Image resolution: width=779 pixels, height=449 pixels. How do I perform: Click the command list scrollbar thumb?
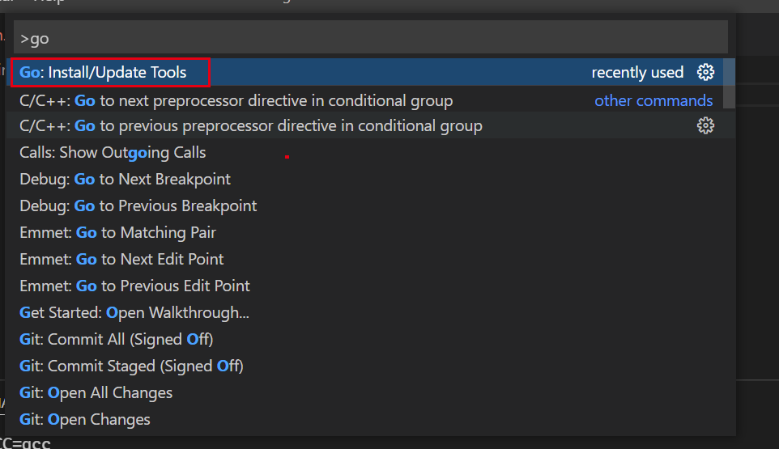(x=730, y=83)
